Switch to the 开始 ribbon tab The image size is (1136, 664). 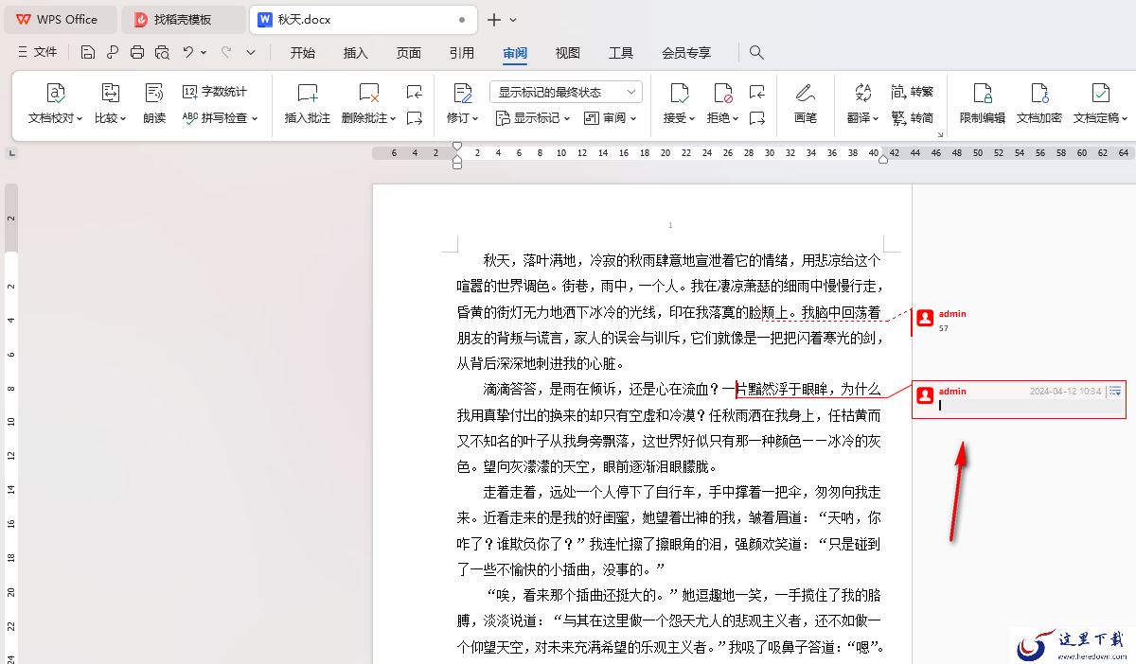pos(303,53)
